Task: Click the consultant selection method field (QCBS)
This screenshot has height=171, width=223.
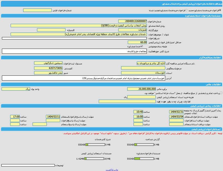Action: [x=79, y=26]
